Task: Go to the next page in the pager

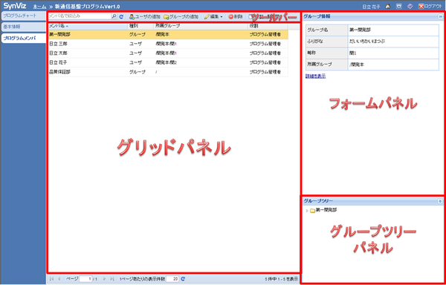Action: pyautogui.click(x=104, y=279)
